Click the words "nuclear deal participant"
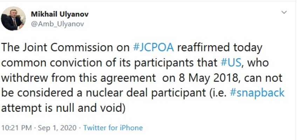This screenshot has width=297, height=140. tap(146, 93)
